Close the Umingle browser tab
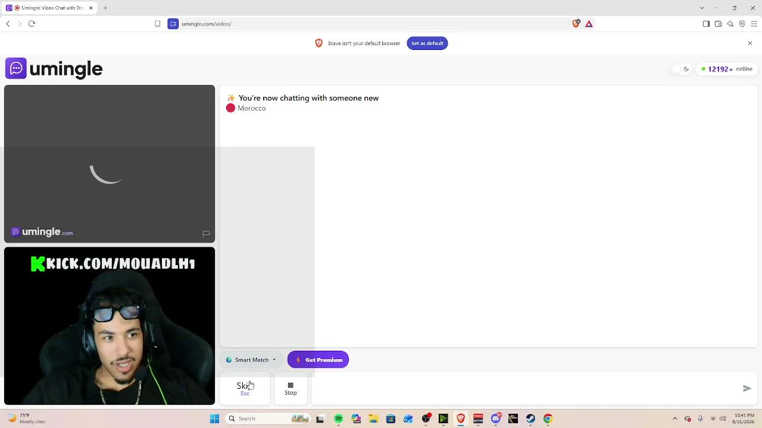The height and width of the screenshot is (428, 762). pyautogui.click(x=91, y=8)
